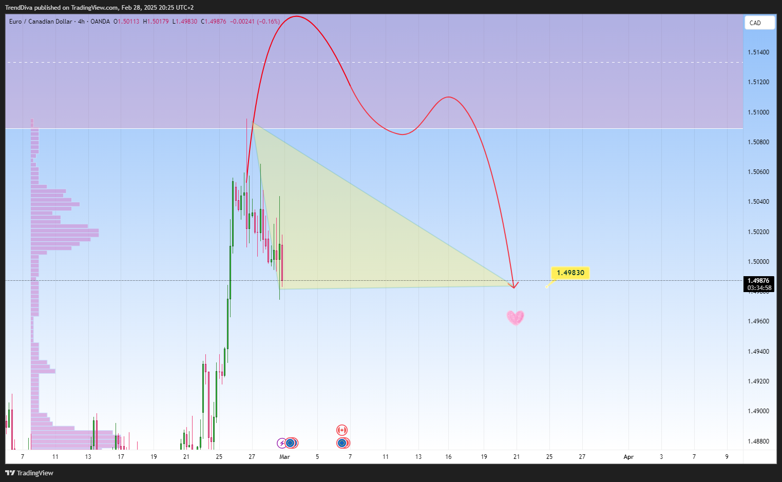The width and height of the screenshot is (782, 482).
Task: Click the current price label 1.49876 on axis
Action: click(758, 281)
